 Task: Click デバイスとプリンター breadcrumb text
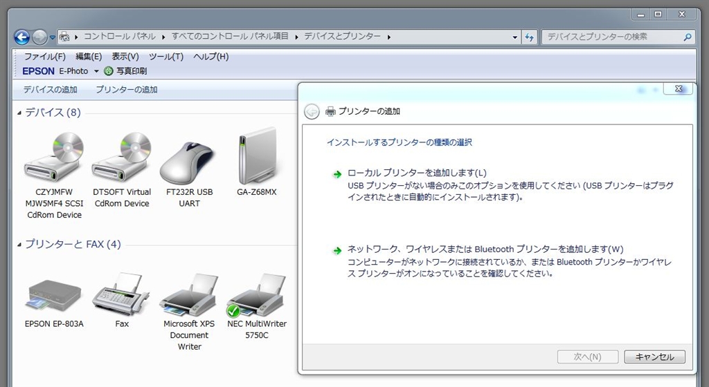tap(342, 36)
